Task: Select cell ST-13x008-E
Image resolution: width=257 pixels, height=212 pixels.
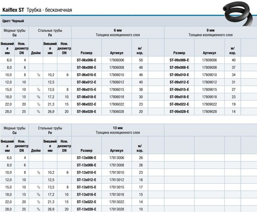Action: tap(86, 165)
